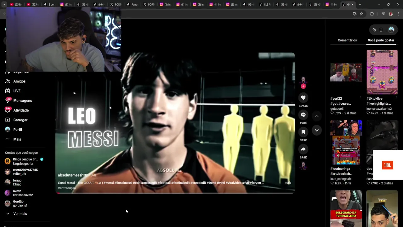Image resolution: width=403 pixels, height=227 pixels.
Task: Open the Bolsonaro e a tornozeleira thumbnail
Action: click(x=346, y=208)
